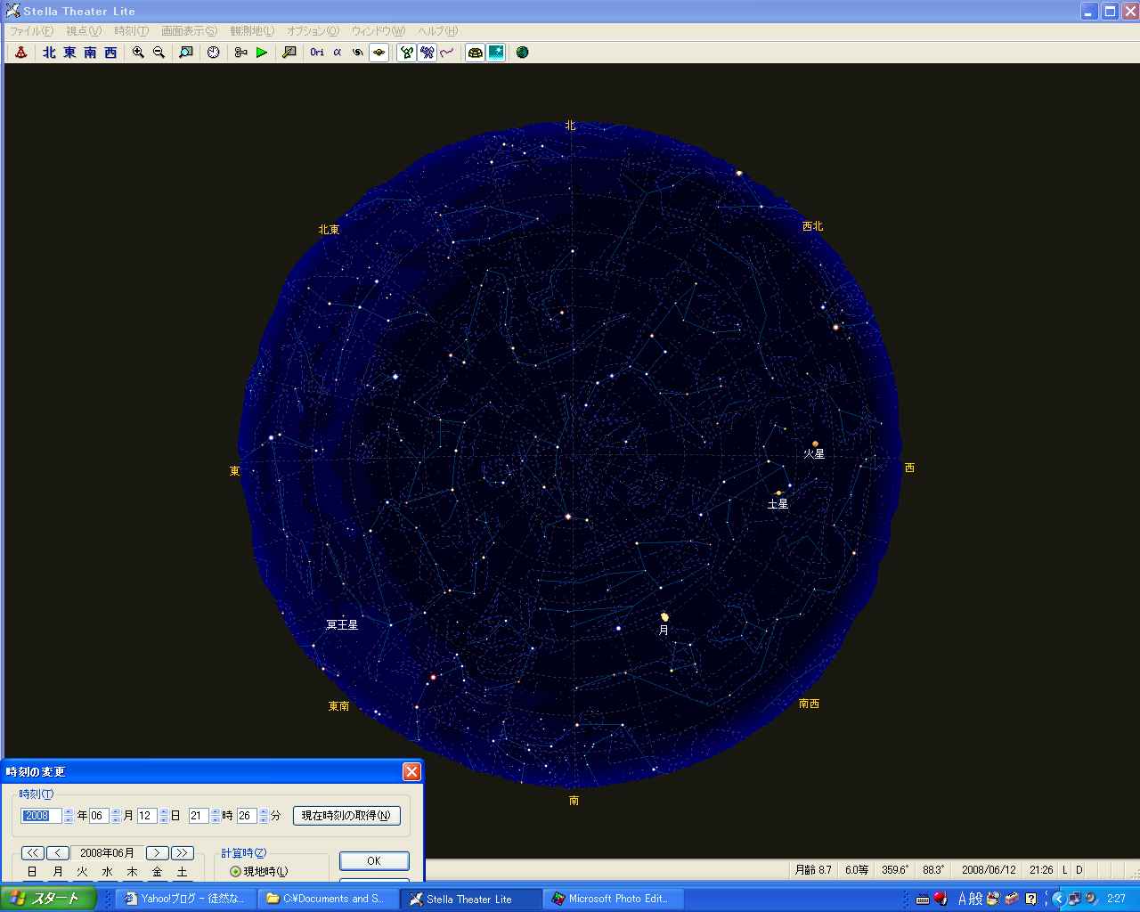The width and height of the screenshot is (1140, 912).
Task: Open the ヘルプ(H) menu
Action: [438, 31]
